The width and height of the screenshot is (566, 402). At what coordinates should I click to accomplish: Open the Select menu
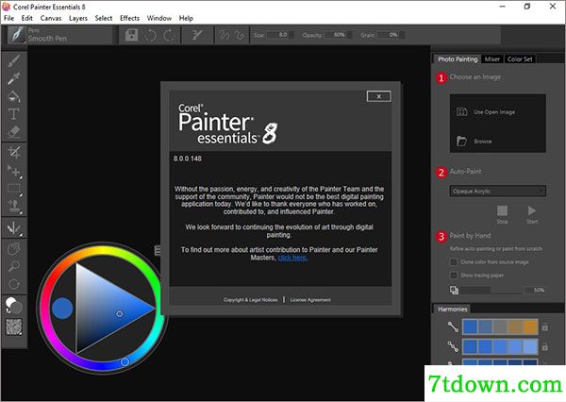(104, 18)
